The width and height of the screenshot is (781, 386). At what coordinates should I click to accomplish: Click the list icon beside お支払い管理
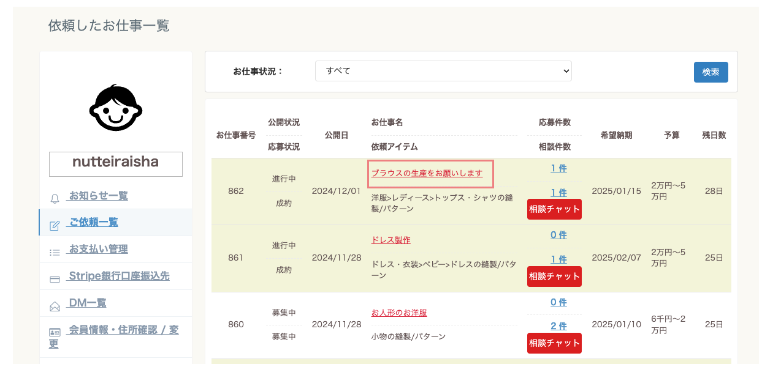click(x=55, y=252)
